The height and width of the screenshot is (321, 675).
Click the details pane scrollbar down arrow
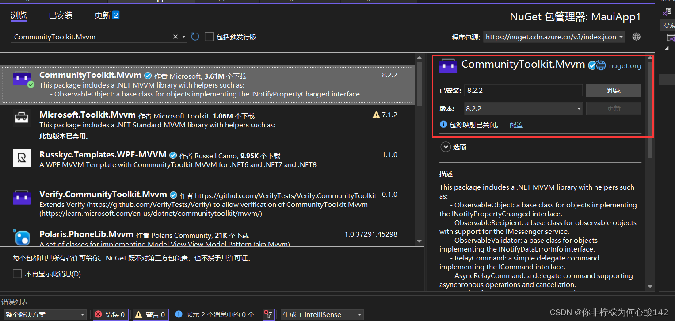pos(650,287)
